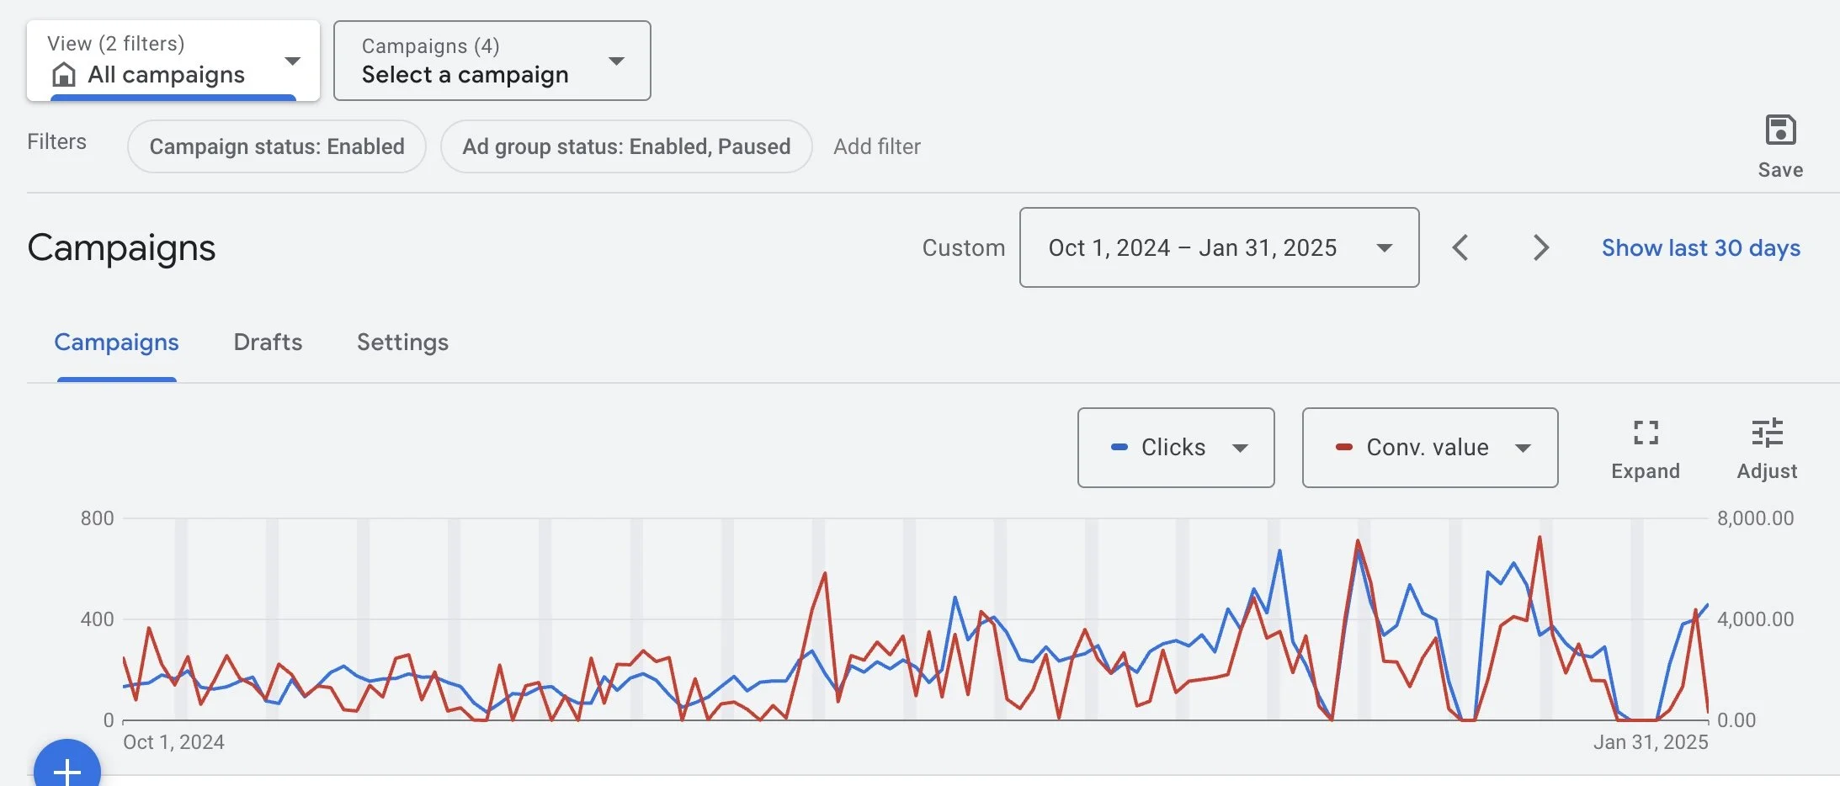Screen dimensions: 1840x786
Task: Open the Clicks metric dropdown
Action: coord(1176,448)
